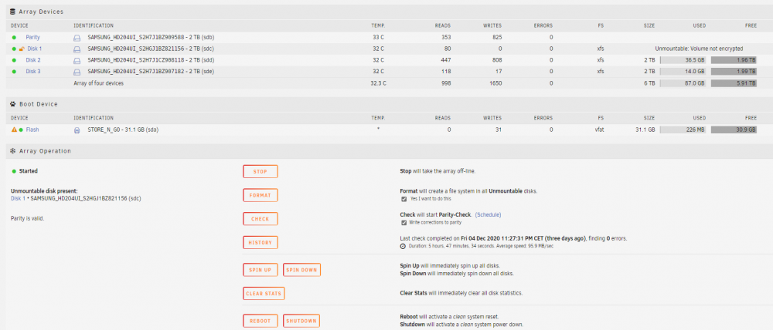The image size is (773, 330).
Task: Click the Parity temperature value 33 C
Action: pos(379,37)
